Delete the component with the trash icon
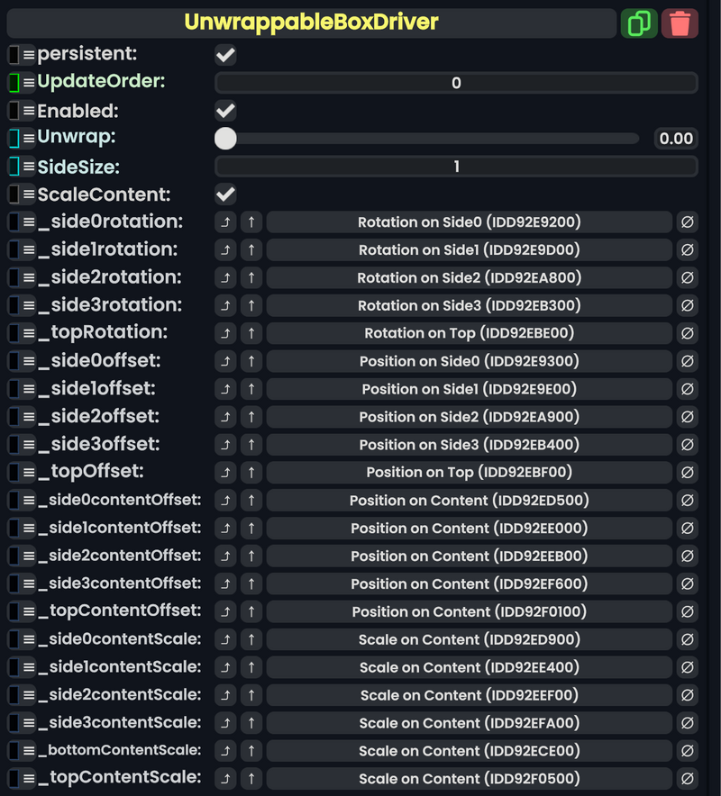The image size is (721, 796). (680, 23)
